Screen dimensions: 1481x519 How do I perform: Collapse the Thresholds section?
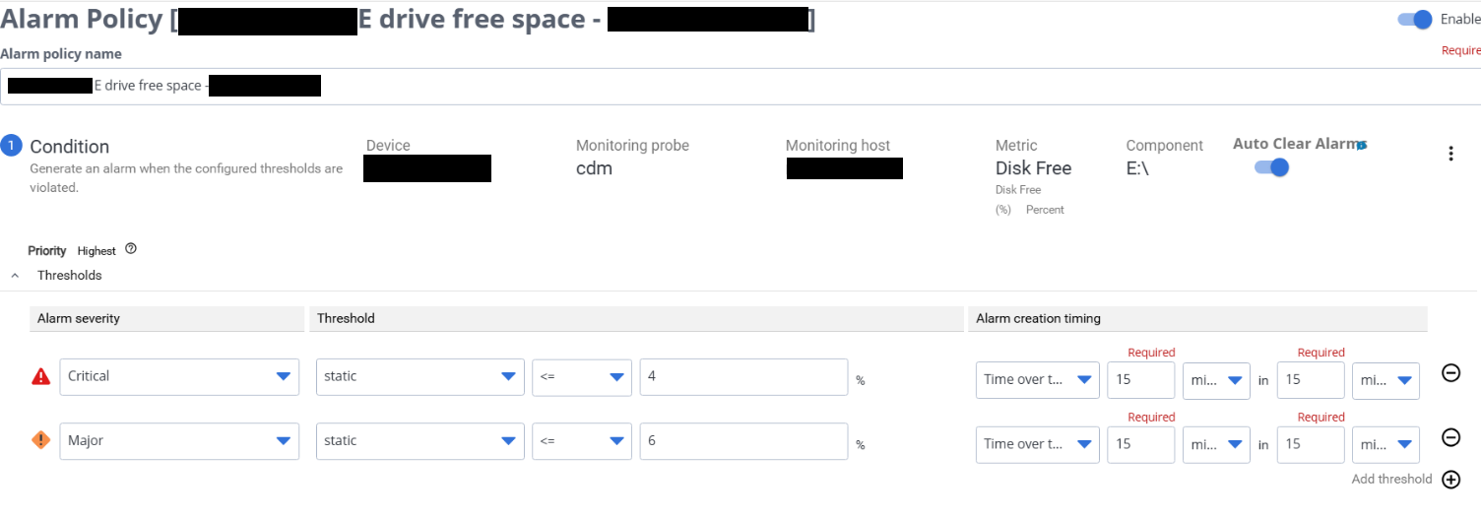tap(15, 276)
